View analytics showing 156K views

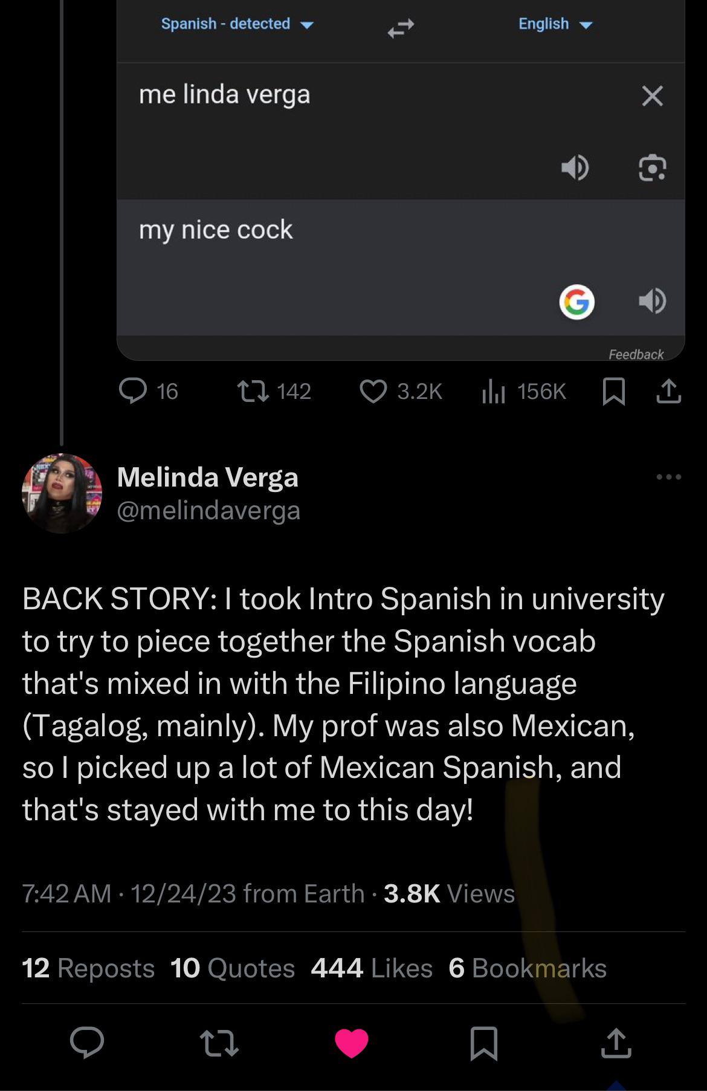(493, 391)
